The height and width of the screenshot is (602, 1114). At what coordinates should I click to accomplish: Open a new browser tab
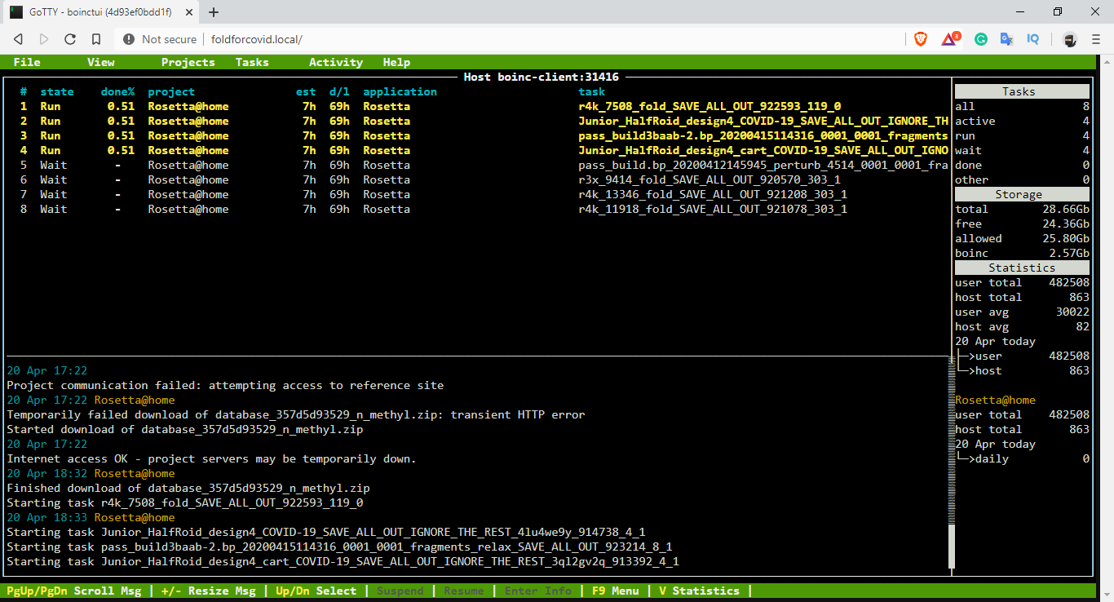[214, 12]
